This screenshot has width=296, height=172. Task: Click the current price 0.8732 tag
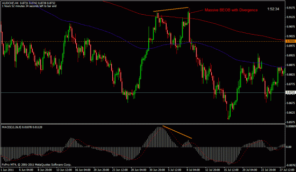tap(290, 92)
